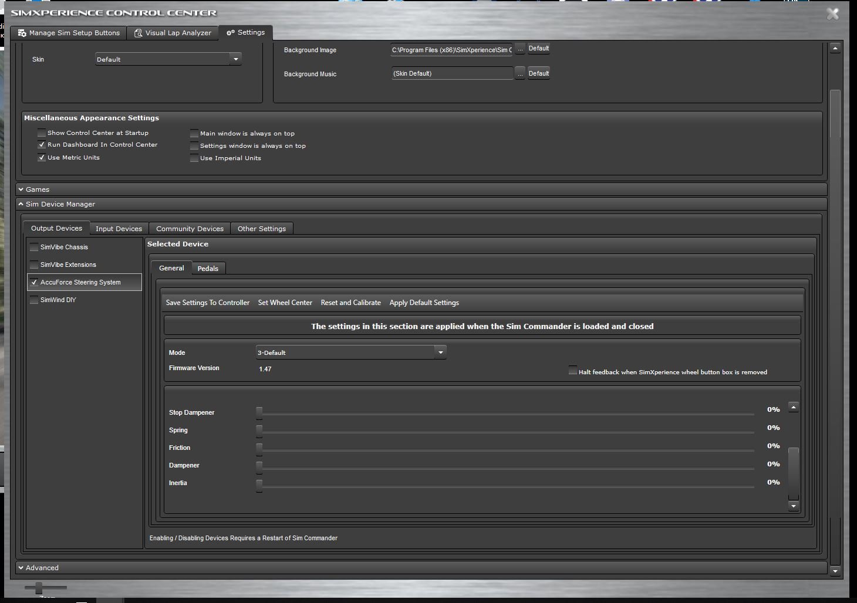This screenshot has width=857, height=603.
Task: Open the Manage Sim Setup Buttons tab
Action: 69,33
